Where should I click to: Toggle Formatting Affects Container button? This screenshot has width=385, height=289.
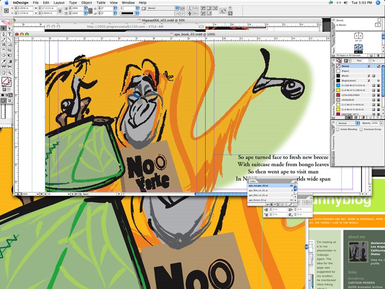(4, 90)
